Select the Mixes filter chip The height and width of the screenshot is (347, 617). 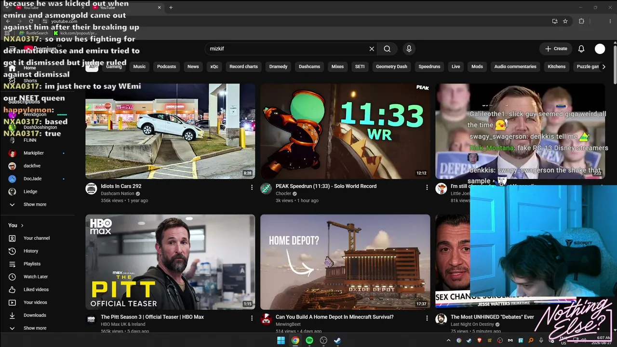(x=337, y=67)
